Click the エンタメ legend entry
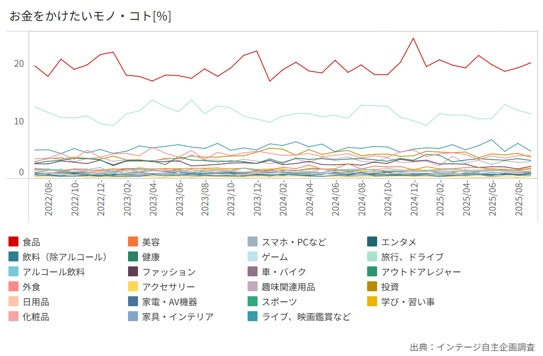This screenshot has width=543, height=356. 398,242
